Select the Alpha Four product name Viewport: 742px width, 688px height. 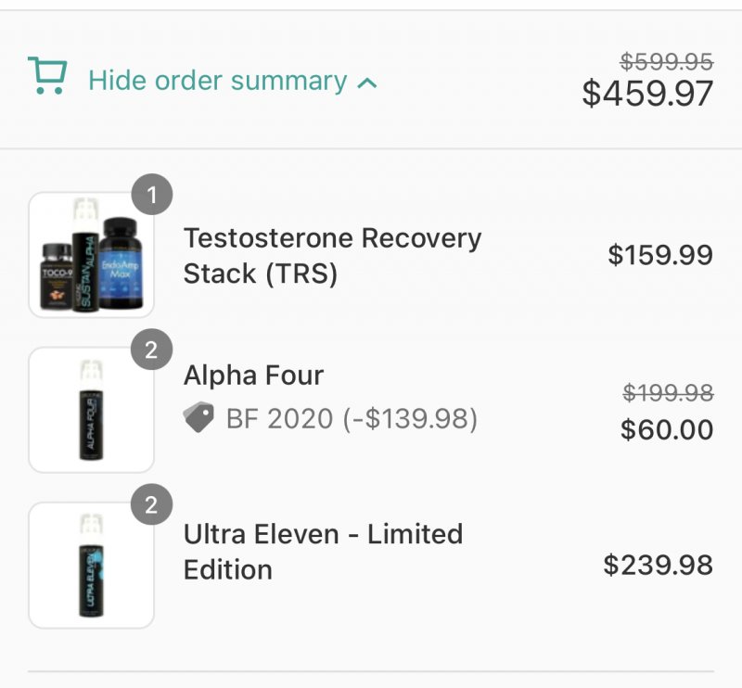pos(253,376)
